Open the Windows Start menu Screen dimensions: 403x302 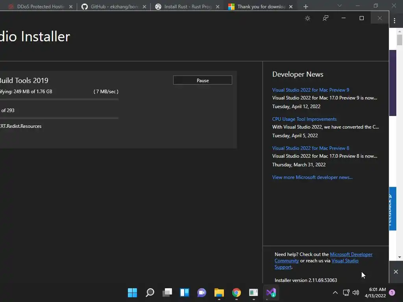point(132,293)
